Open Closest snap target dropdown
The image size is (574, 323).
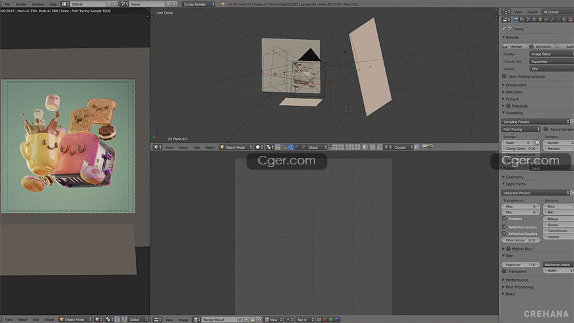point(403,147)
